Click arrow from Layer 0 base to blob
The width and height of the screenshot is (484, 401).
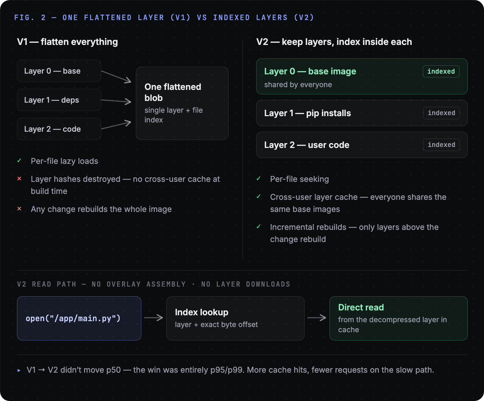[x=116, y=77]
